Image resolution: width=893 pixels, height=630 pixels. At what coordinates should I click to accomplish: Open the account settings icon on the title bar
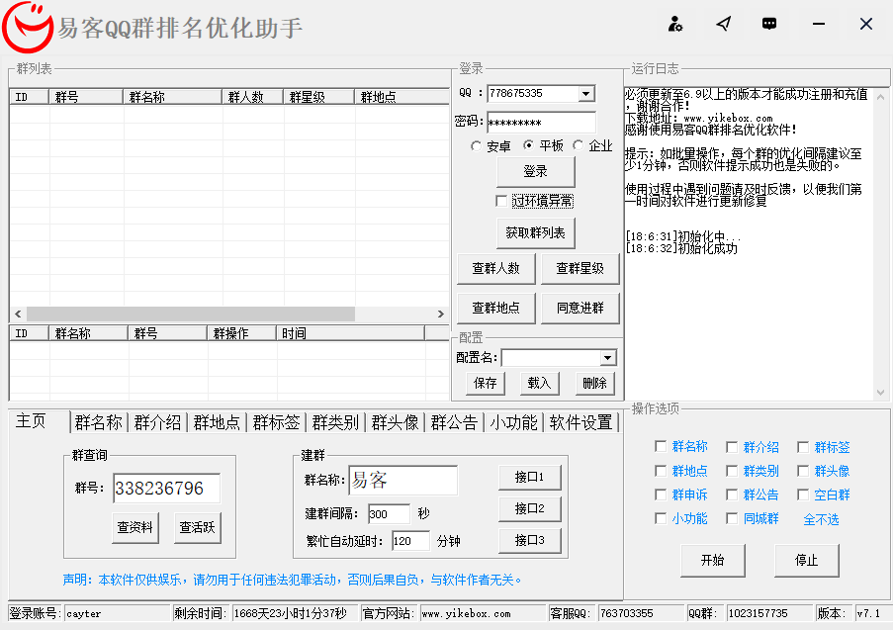(x=675, y=24)
